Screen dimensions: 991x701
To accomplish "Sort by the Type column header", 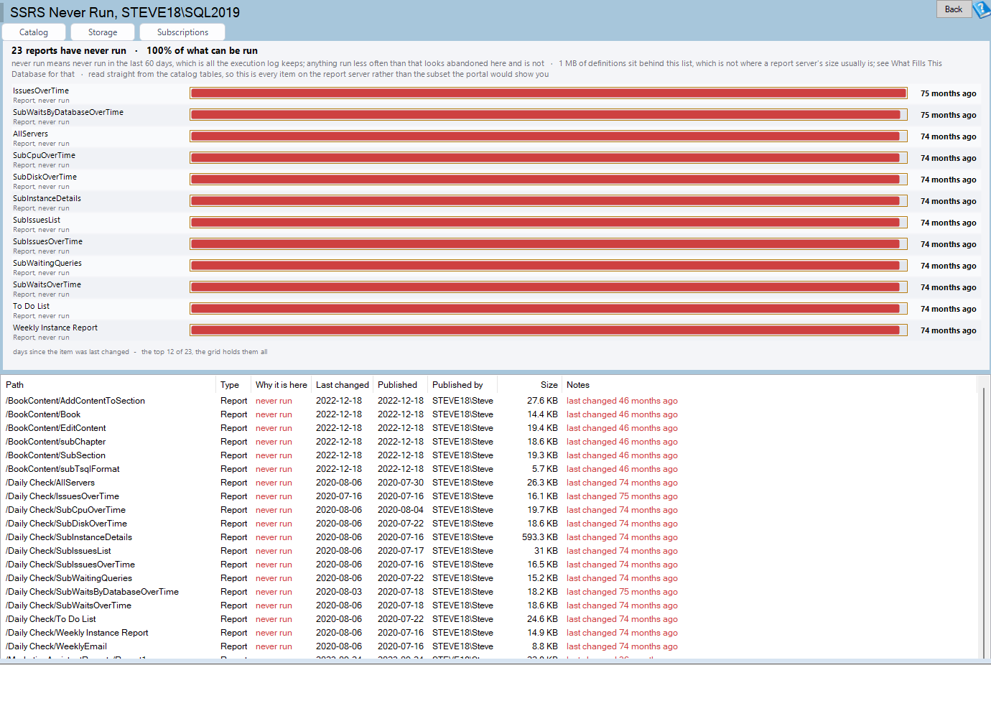I will tap(230, 385).
